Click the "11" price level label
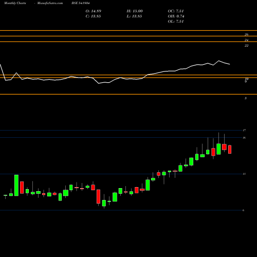 [x=244, y=174]
